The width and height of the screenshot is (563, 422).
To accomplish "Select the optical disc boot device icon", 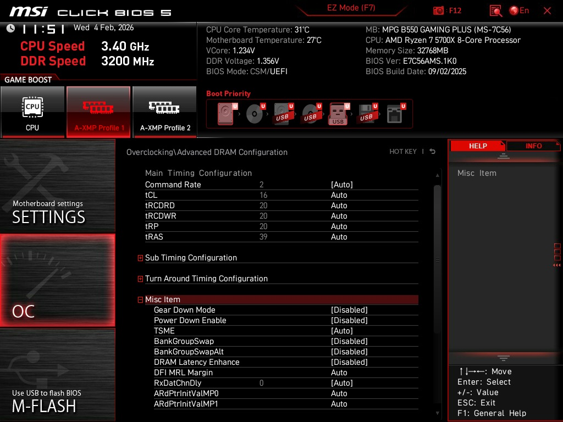I will point(255,113).
